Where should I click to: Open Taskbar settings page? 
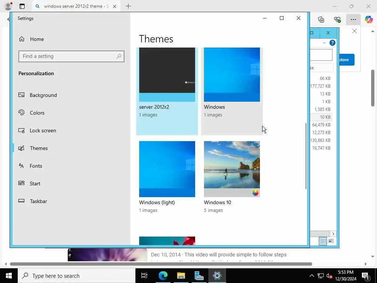coord(33,201)
